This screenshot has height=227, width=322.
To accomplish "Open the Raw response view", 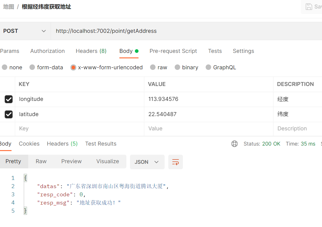I will point(41,161).
